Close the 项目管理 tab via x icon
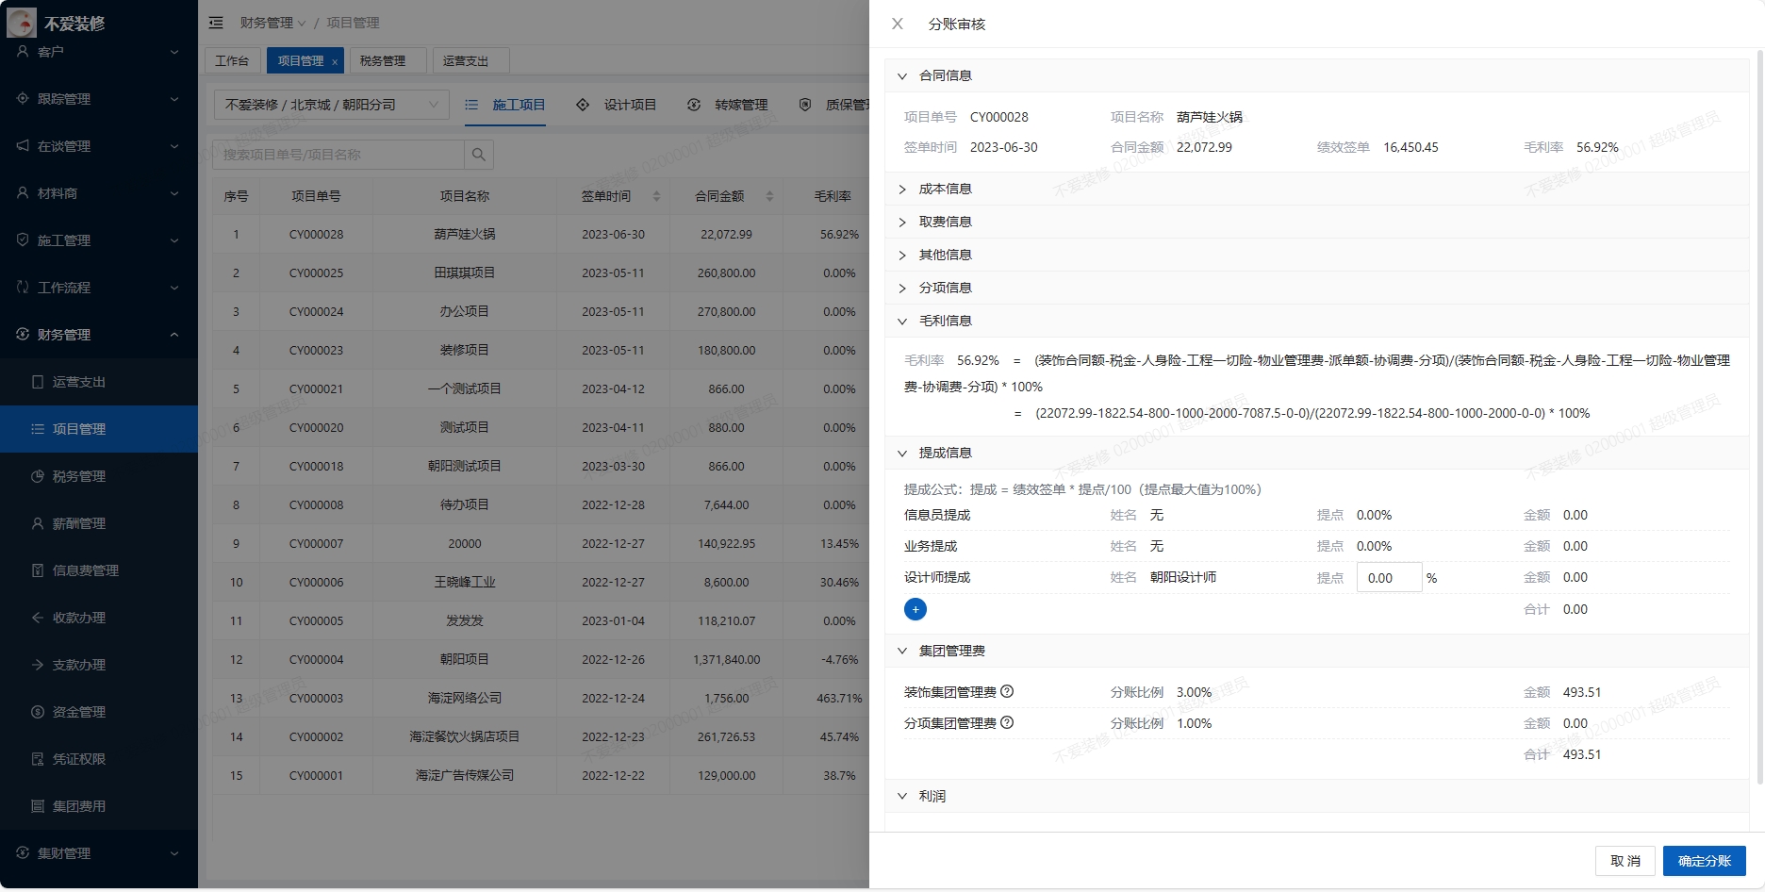The image size is (1765, 892). (335, 61)
